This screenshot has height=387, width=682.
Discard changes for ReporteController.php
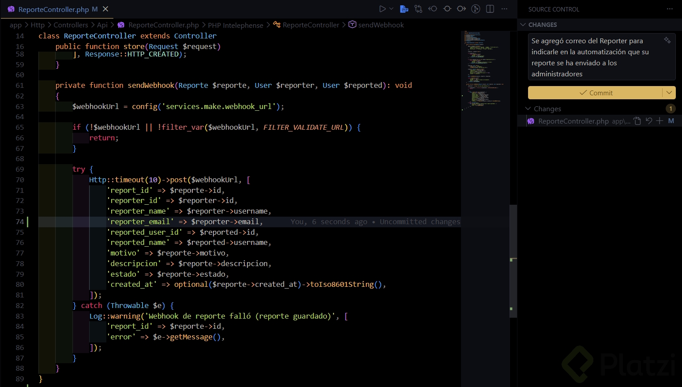pyautogui.click(x=648, y=121)
